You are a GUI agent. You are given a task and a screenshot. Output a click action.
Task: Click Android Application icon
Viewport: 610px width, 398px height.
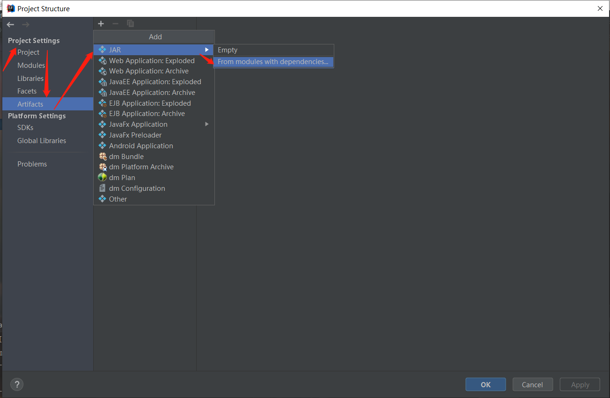point(103,145)
